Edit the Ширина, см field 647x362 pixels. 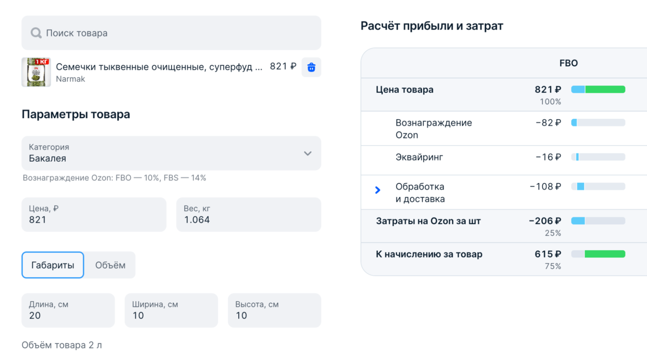(x=171, y=311)
